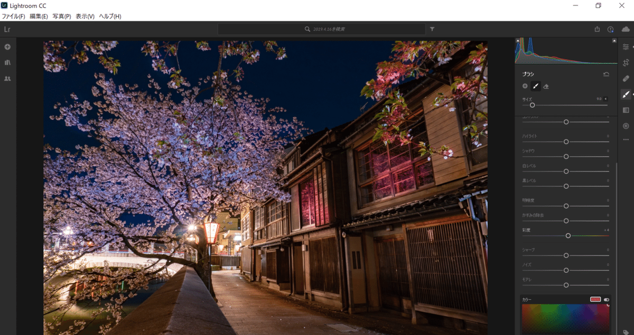Select the Linear gradient tool
The height and width of the screenshot is (335, 634).
coord(626,110)
